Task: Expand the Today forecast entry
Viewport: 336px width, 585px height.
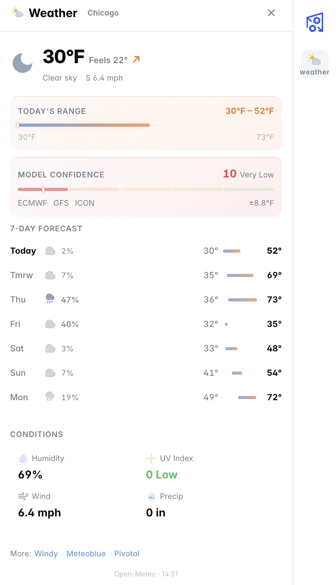Action: point(145,251)
